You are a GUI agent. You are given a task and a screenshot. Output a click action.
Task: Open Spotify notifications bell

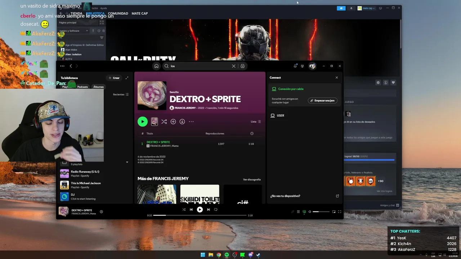(295, 66)
